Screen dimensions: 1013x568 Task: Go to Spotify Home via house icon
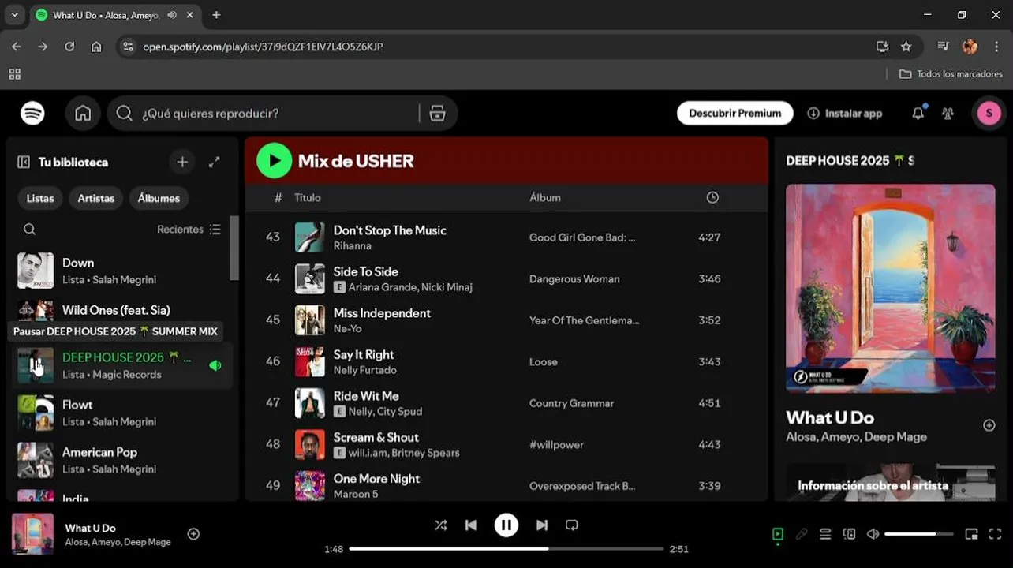[x=83, y=114]
